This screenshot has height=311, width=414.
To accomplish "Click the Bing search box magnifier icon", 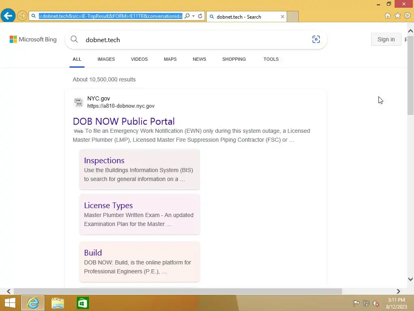I will [74, 39].
